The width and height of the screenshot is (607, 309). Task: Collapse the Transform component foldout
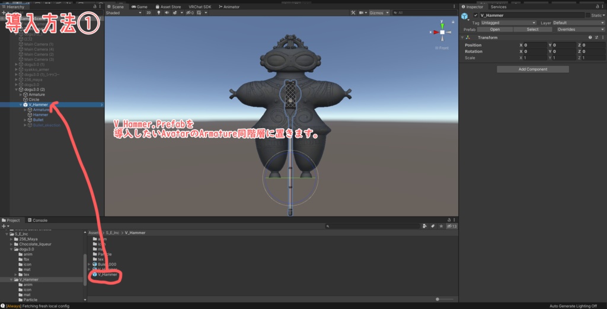tap(462, 37)
